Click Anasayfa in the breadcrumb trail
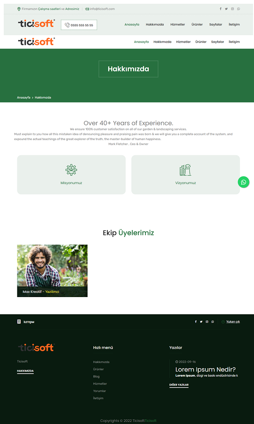Image resolution: width=254 pixels, height=424 pixels. [23, 98]
